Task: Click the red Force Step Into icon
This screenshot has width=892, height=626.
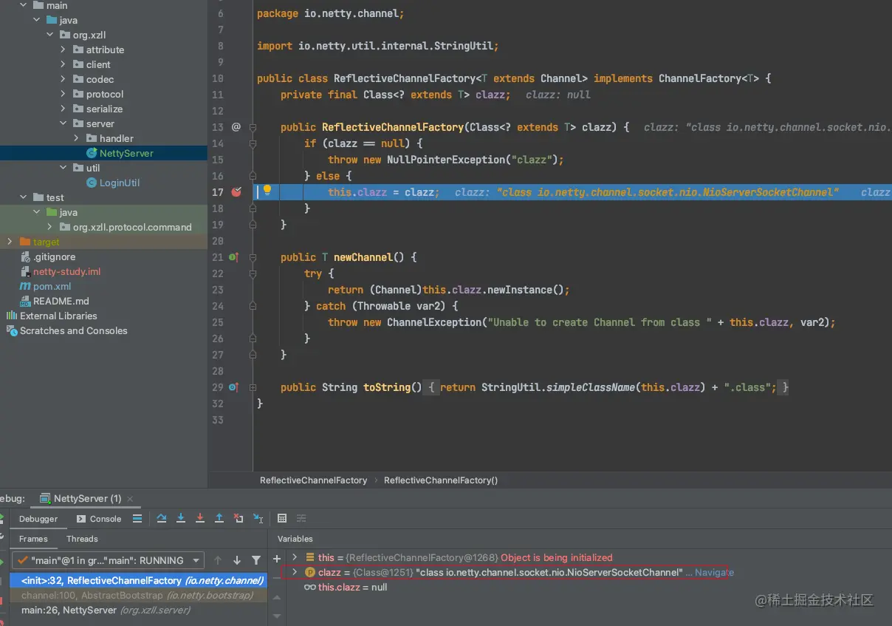Action: coord(200,519)
